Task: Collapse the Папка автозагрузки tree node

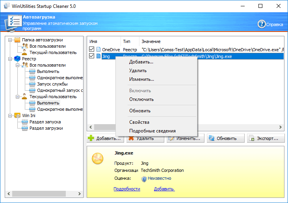Action: tap(10, 40)
